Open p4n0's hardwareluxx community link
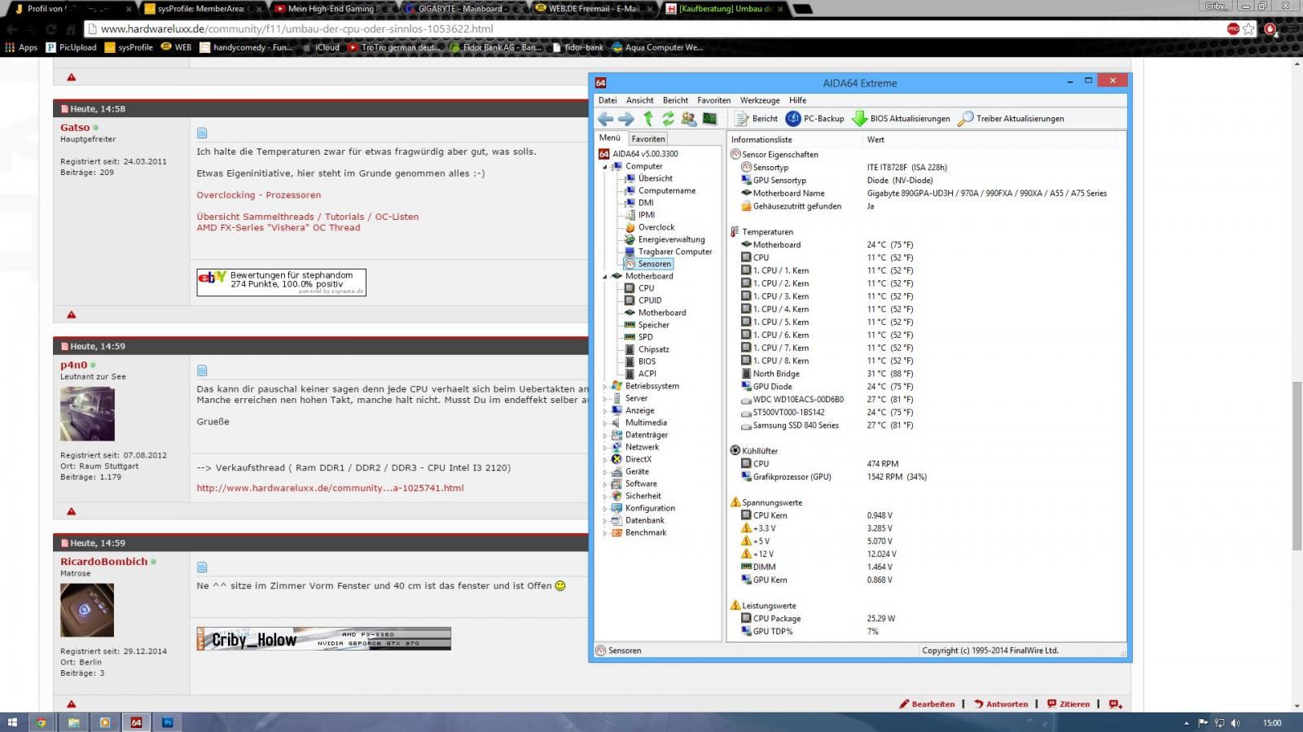 pyautogui.click(x=330, y=489)
